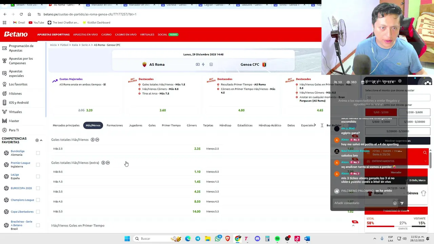434x244 pixels.
Task: Click the browser home icon
Action: click(29, 14)
